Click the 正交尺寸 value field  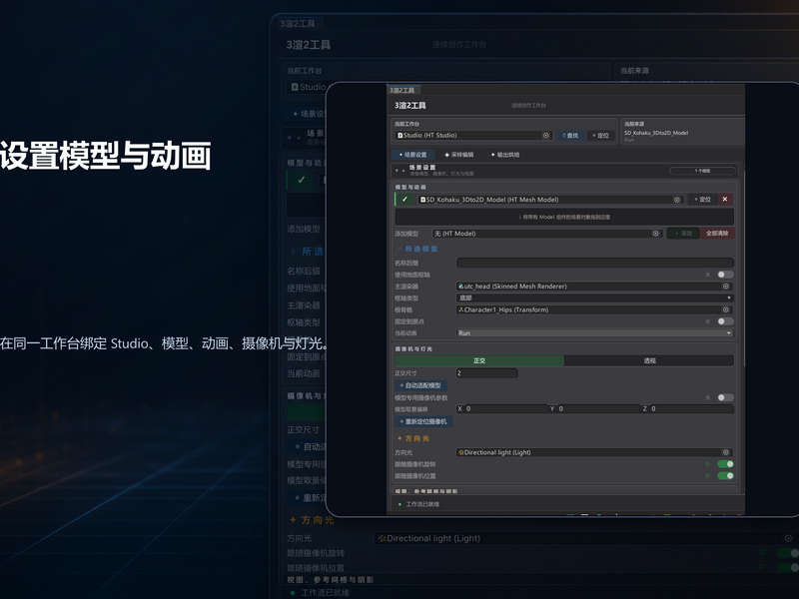click(x=486, y=373)
